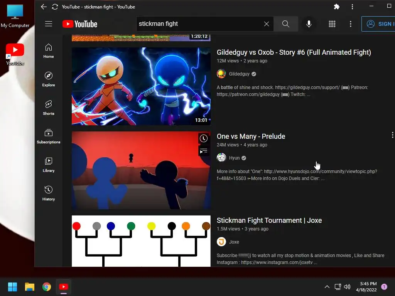Open File Explorer from the taskbar
Screen dimensions: 395x296
29,287
